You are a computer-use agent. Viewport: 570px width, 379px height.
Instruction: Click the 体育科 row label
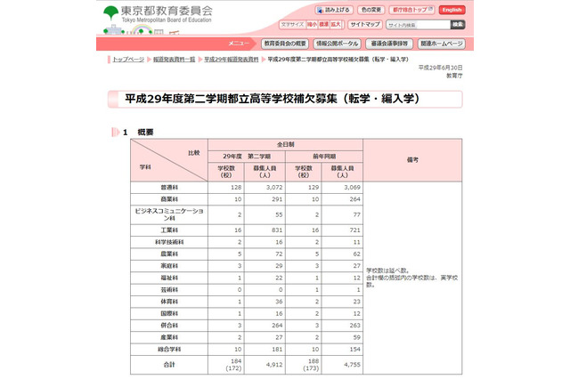click(169, 302)
